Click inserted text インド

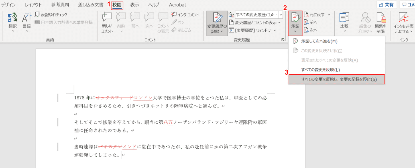(x=130, y=147)
